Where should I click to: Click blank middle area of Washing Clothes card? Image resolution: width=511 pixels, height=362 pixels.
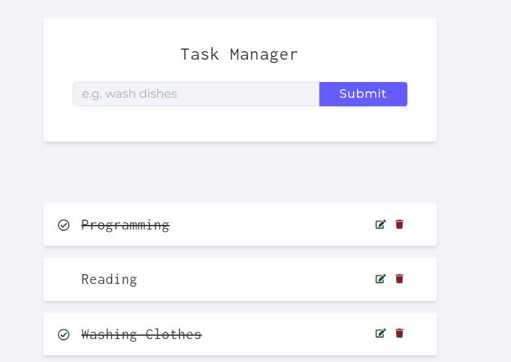coord(287,334)
